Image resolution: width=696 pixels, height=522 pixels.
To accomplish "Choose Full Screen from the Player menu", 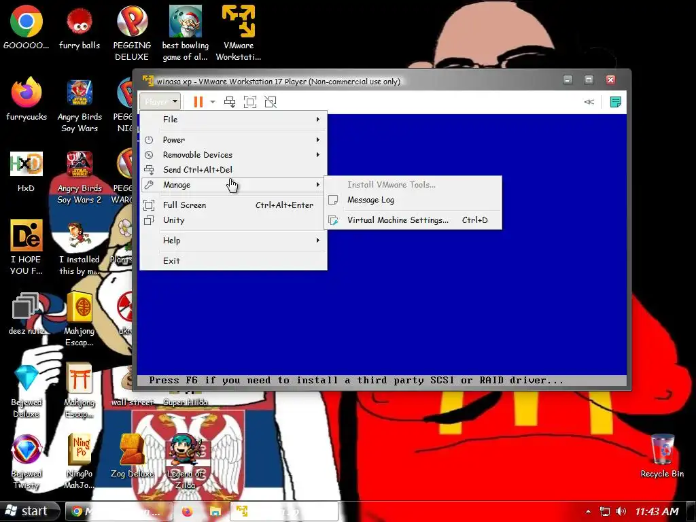I will [234, 205].
